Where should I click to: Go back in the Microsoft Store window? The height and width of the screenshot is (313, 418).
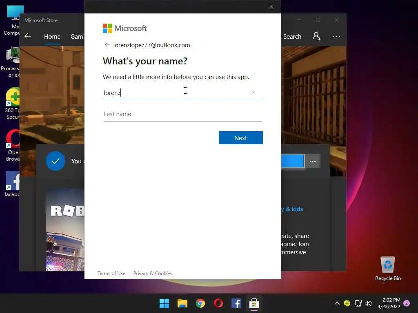[x=28, y=36]
